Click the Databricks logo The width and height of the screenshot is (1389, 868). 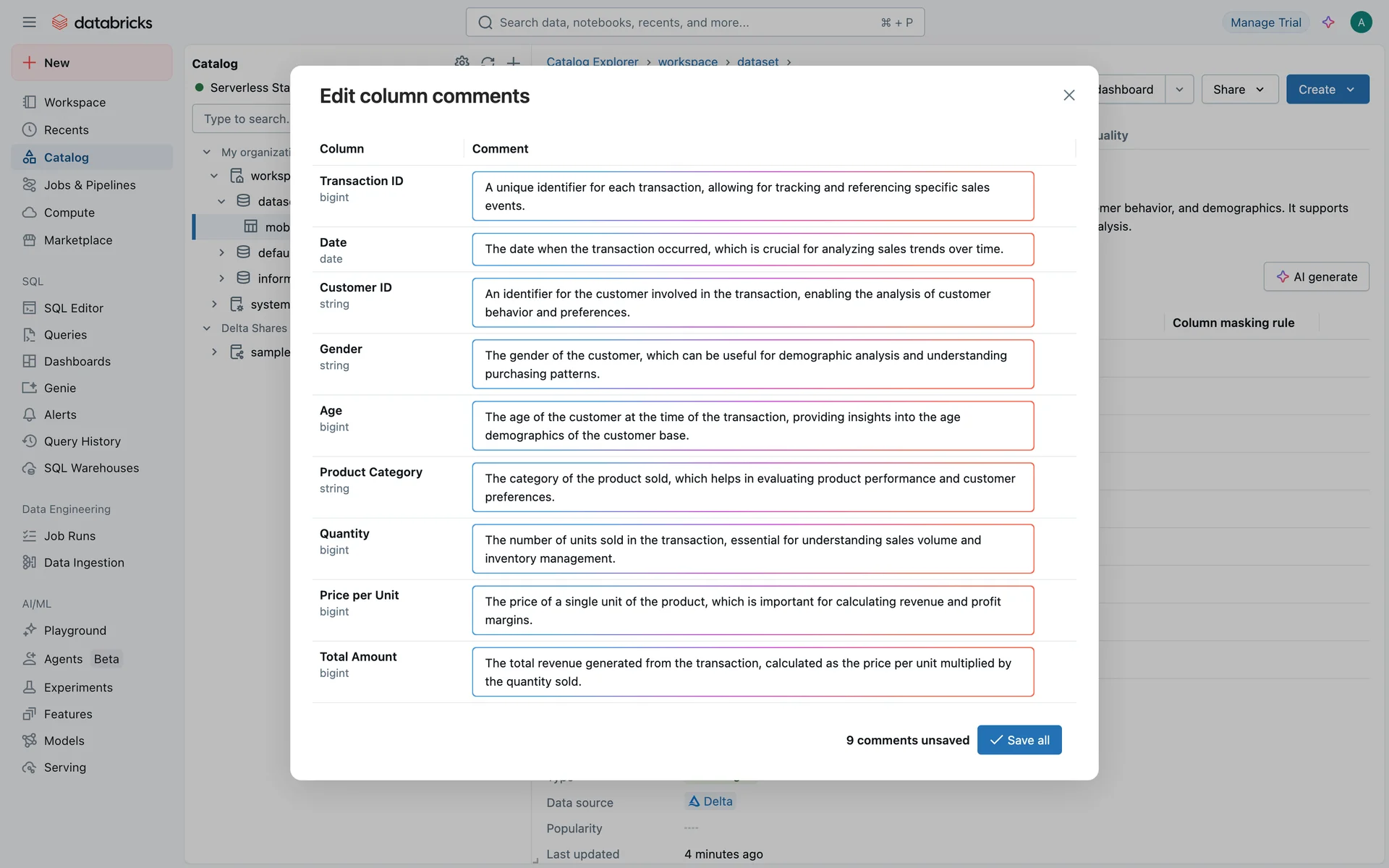(x=102, y=22)
